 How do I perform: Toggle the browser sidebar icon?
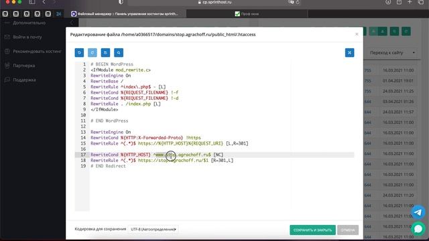click(32, 2)
